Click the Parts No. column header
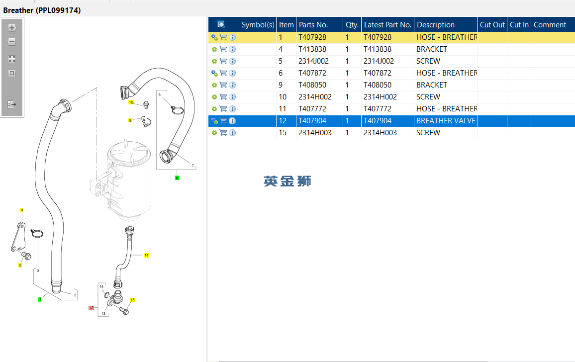The height and width of the screenshot is (362, 575). click(x=319, y=24)
